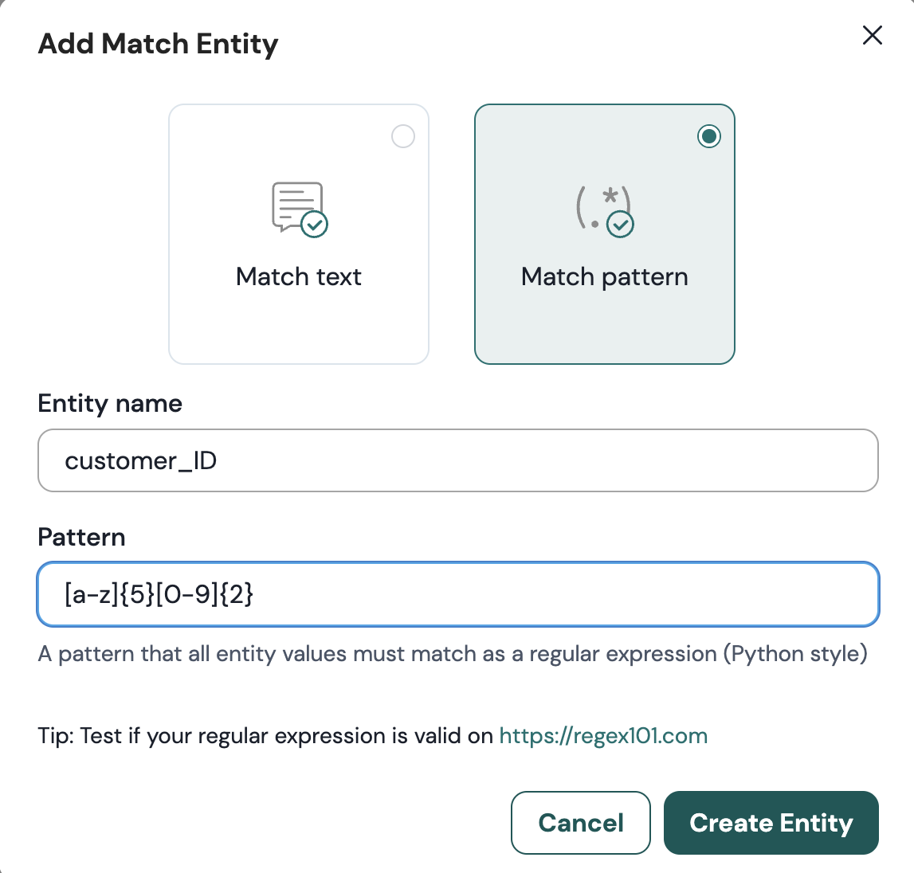Click the https://regex101.com hyperlink
The width and height of the screenshot is (914, 873).
point(603,735)
